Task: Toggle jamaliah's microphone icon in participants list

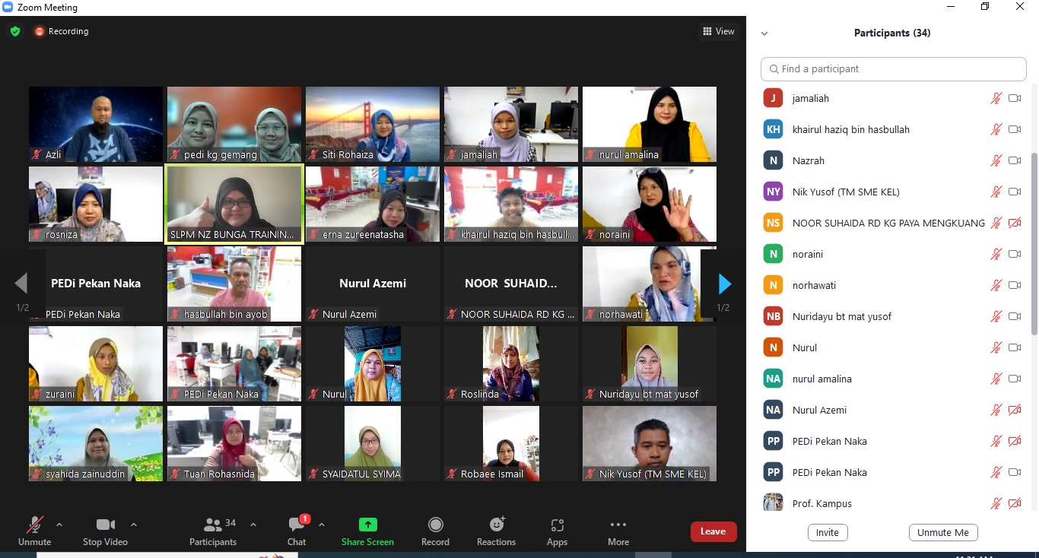Action: pos(996,98)
